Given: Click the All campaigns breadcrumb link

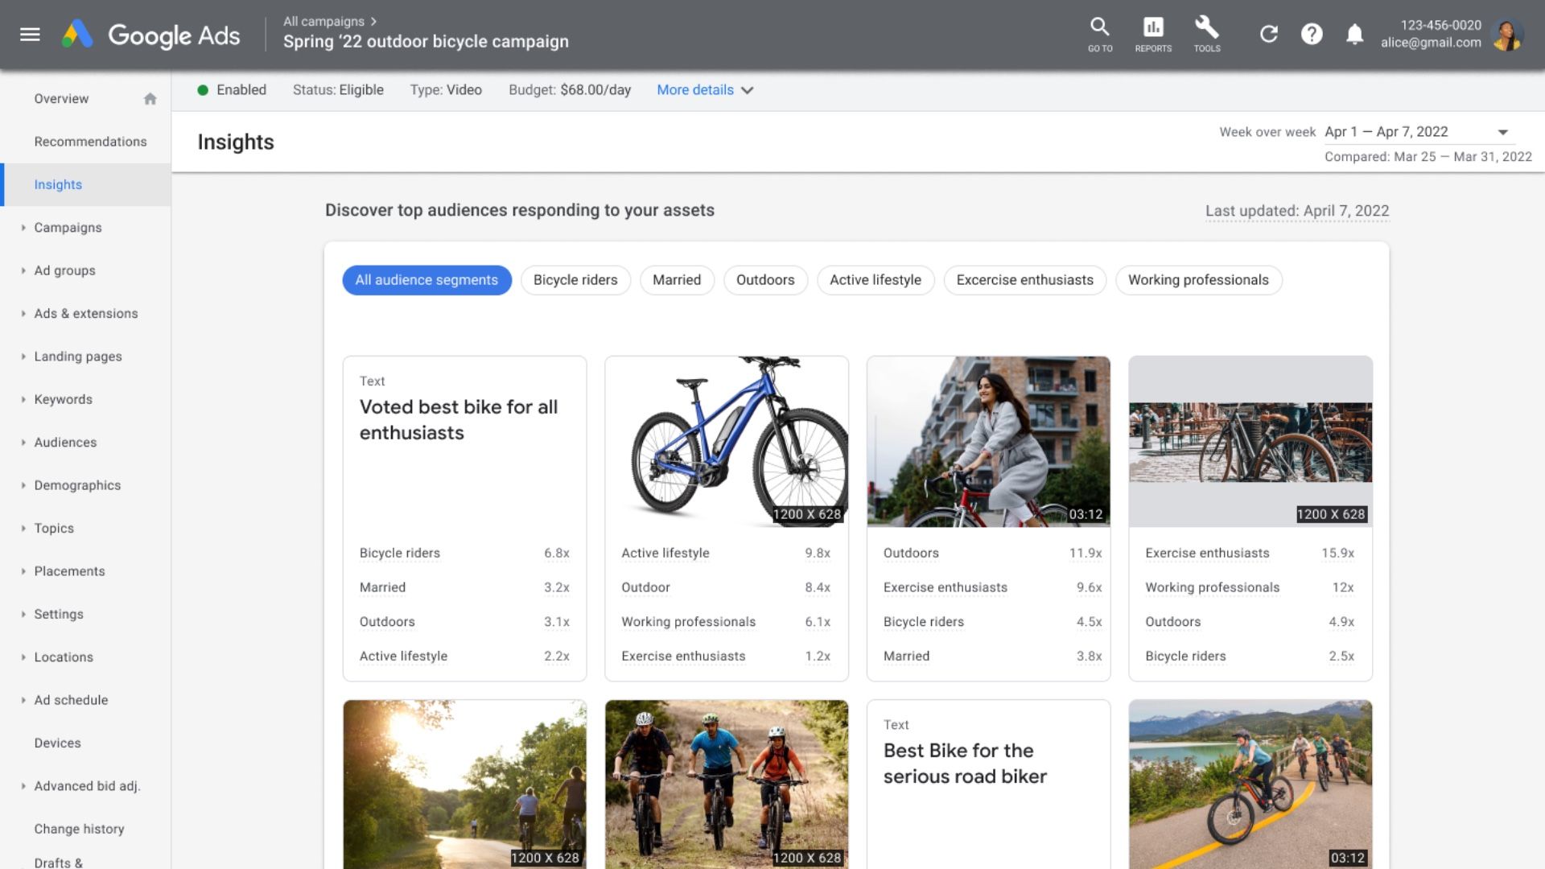Looking at the screenshot, I should point(323,22).
